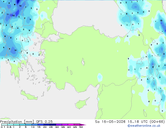Click the above-50 mm legend arrow tip
Screen dimensions: 166x128
[83, 125]
